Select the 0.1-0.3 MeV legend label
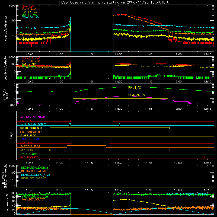This screenshot has width=217, height=217. pos(31,58)
